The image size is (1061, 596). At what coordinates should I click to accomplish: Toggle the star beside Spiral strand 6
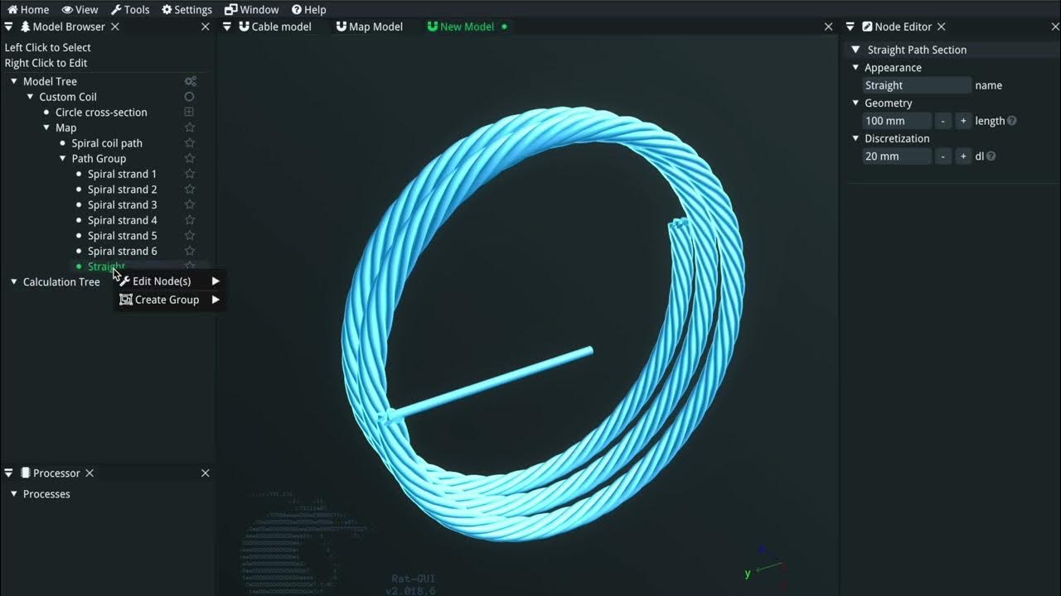pyautogui.click(x=189, y=251)
